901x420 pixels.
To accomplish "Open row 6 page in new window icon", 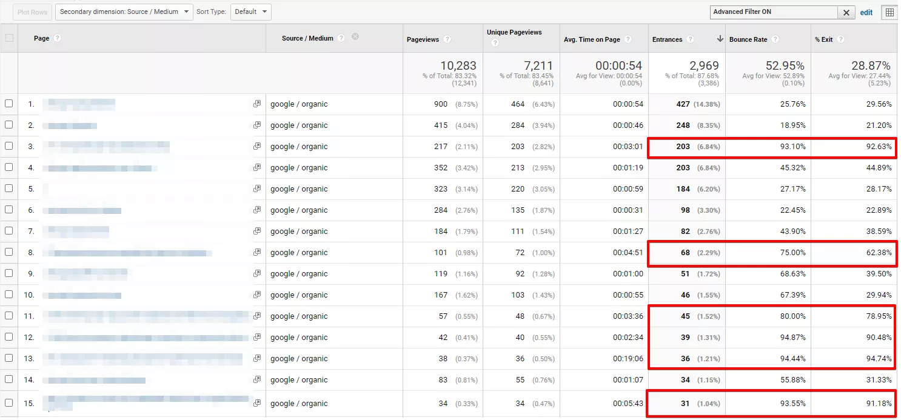I will [257, 210].
